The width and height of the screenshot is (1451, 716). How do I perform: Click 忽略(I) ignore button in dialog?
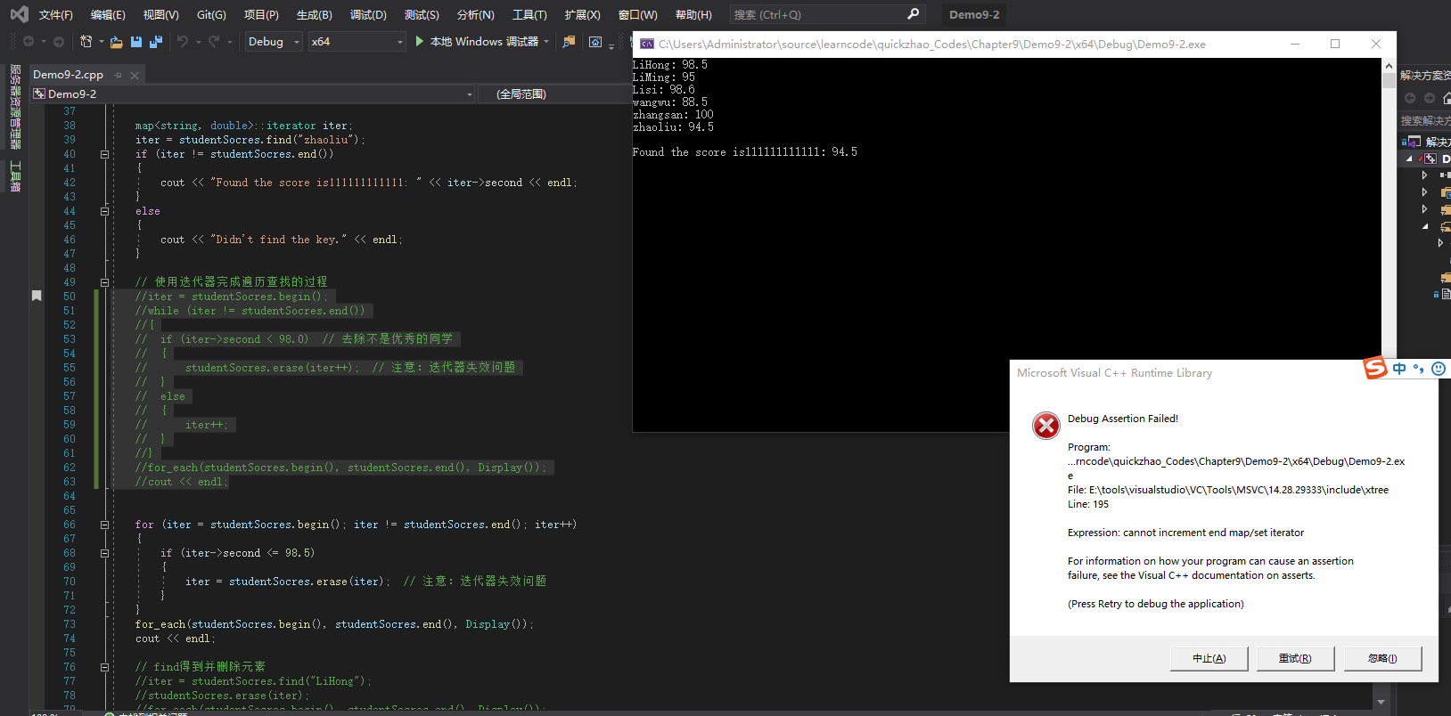pos(1382,658)
